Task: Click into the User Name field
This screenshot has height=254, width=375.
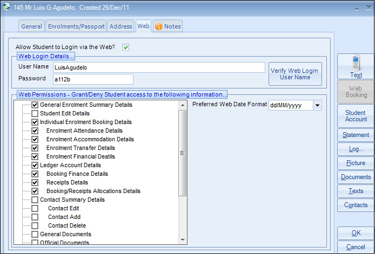Action: tap(158, 67)
